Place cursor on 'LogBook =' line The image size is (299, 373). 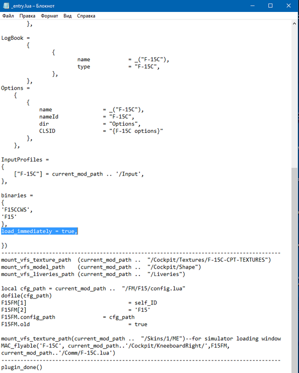(x=15, y=38)
